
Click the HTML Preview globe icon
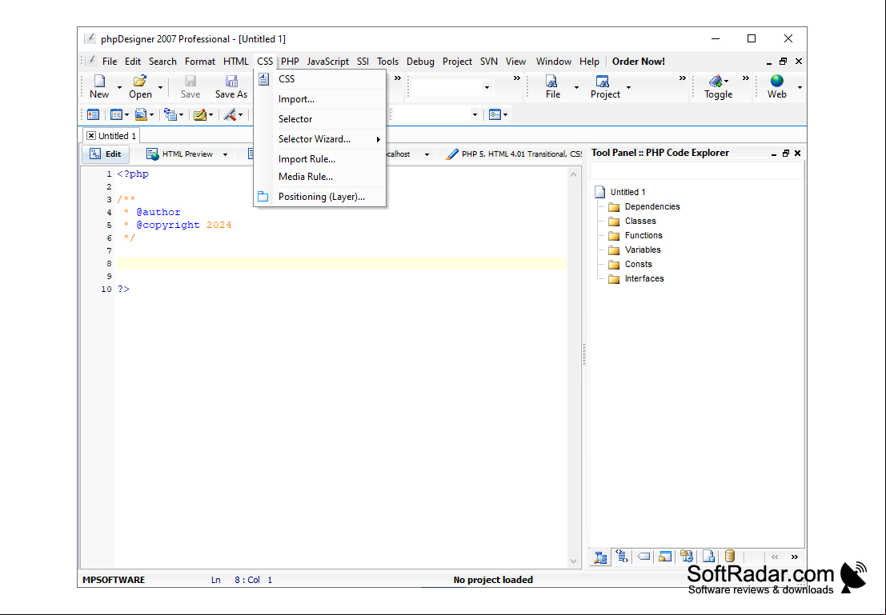tap(152, 154)
